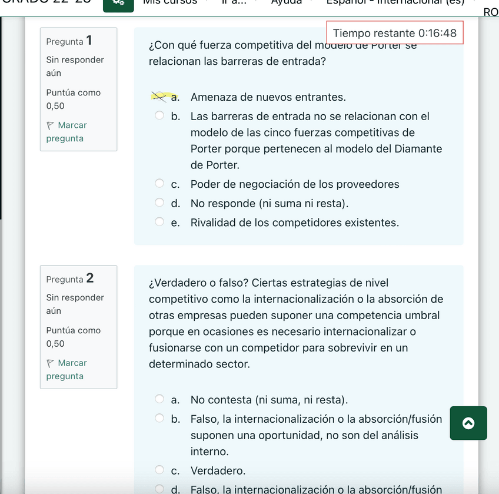The image size is (499, 494).
Task: Click Marcar pregunta link for Pregunta 2
Action: tap(66, 369)
